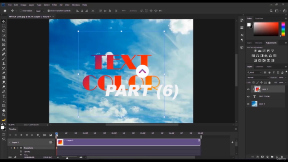Add Brightness/Contrast adjustment icon

pyautogui.click(x=255, y=51)
